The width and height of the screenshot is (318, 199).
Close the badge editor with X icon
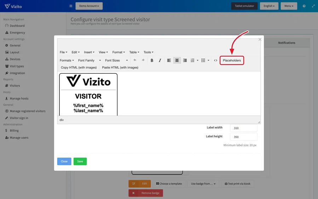tap(260, 39)
